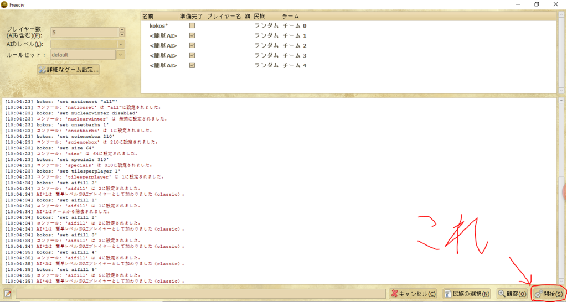
Task: Click log line 'set onsetbarbs 1'
Action: (x=58, y=124)
